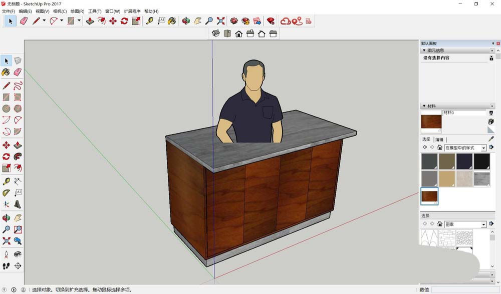Collapse the 图元信息 panel
This screenshot has width=501, height=294.
click(425, 50)
